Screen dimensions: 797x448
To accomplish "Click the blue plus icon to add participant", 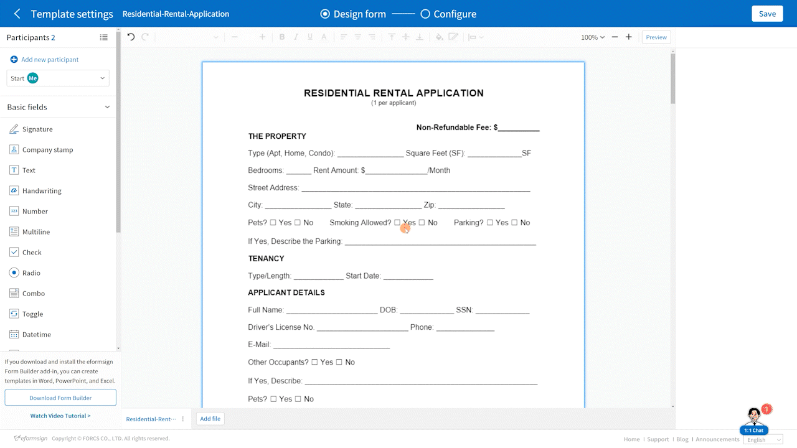I will [14, 60].
